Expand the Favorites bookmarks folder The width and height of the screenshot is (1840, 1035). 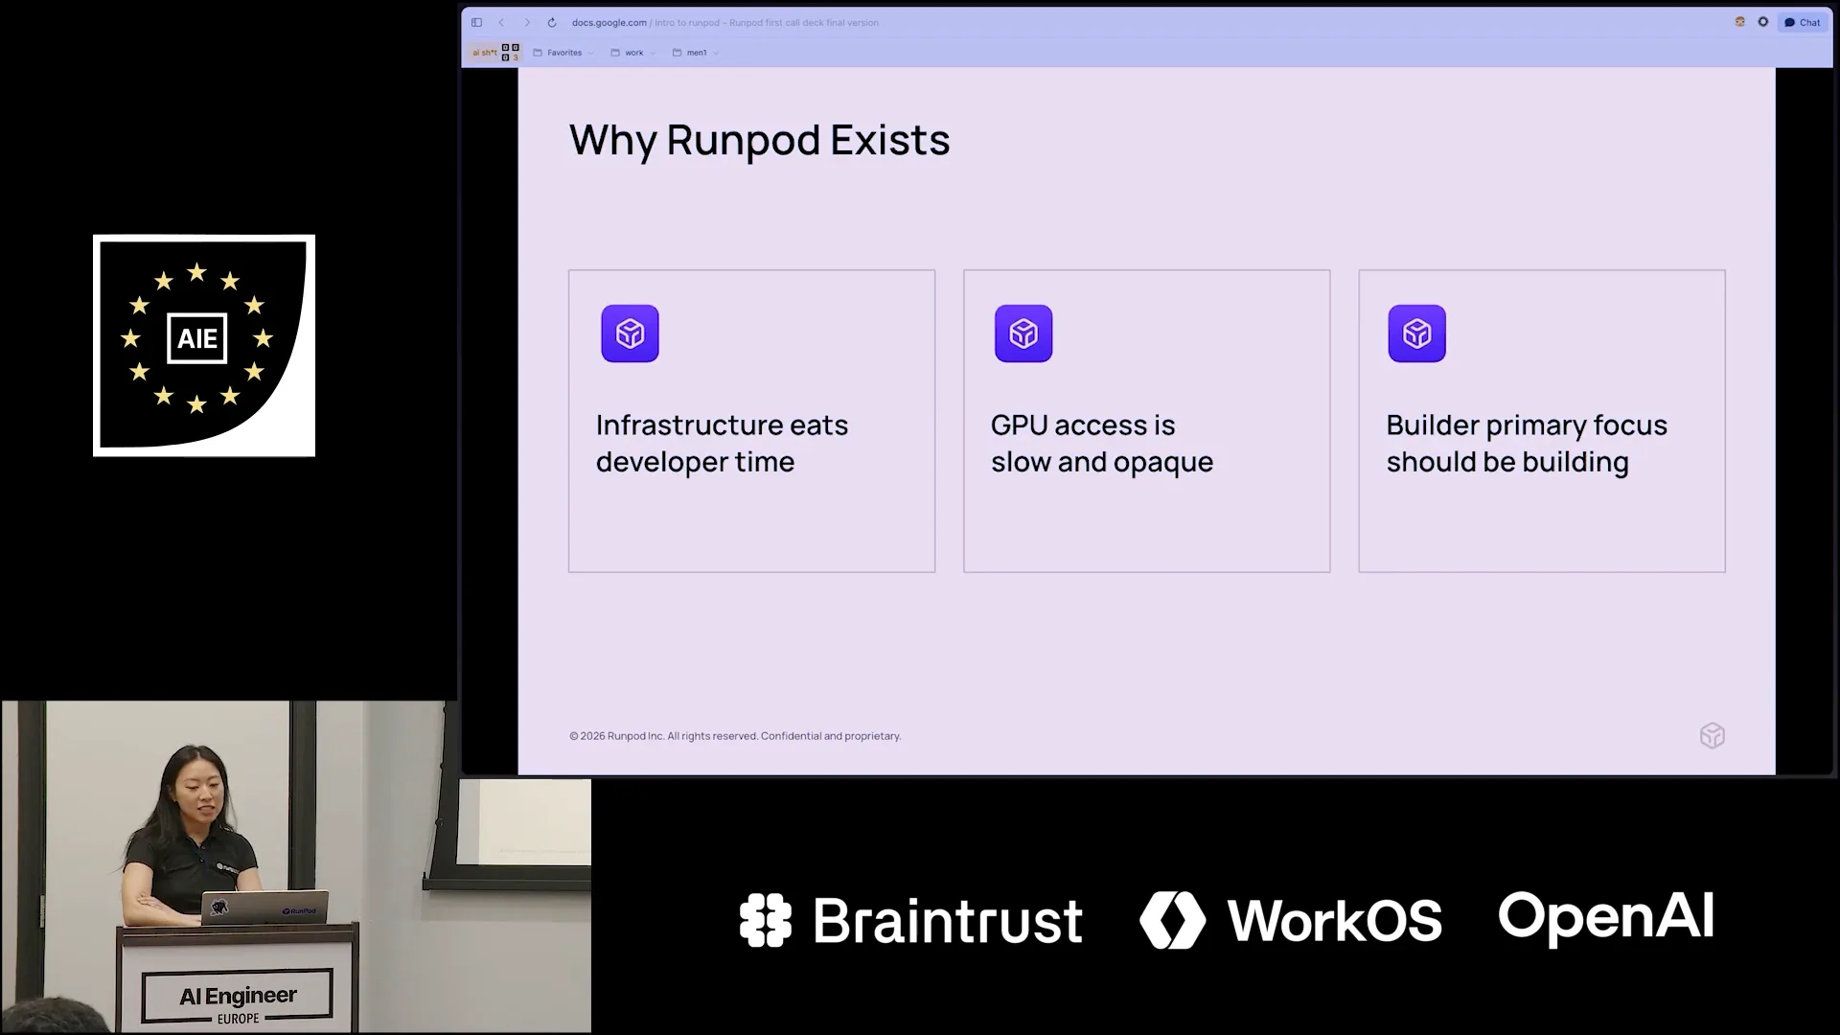(563, 53)
